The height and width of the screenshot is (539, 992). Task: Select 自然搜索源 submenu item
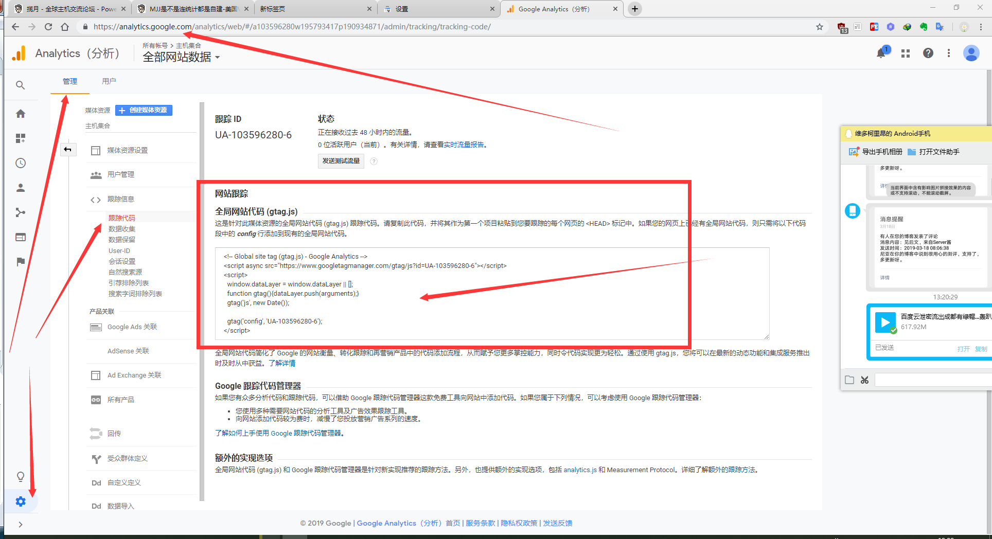coord(125,272)
